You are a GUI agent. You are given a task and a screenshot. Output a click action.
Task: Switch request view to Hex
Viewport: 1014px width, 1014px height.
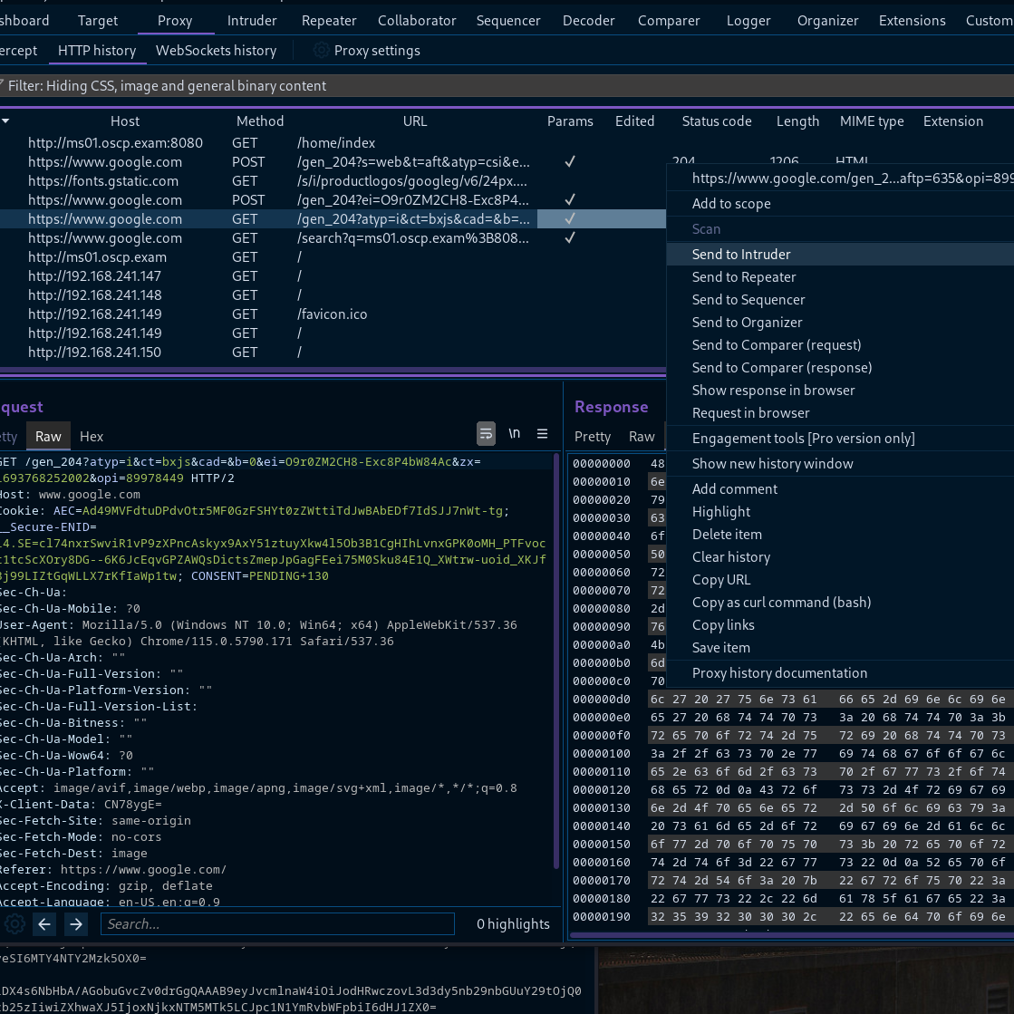(92, 436)
